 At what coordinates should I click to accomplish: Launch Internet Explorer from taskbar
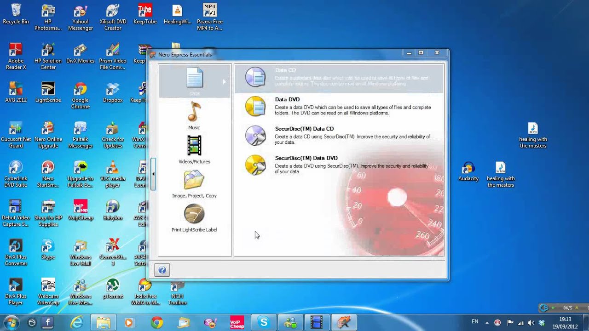[x=76, y=322]
